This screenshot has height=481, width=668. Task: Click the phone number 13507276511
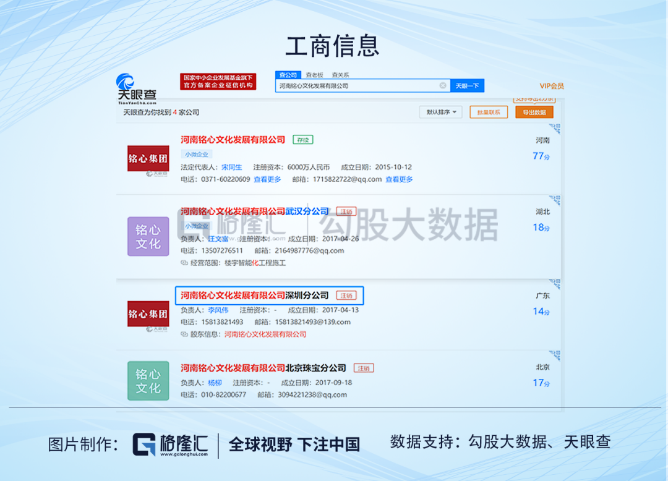click(222, 251)
